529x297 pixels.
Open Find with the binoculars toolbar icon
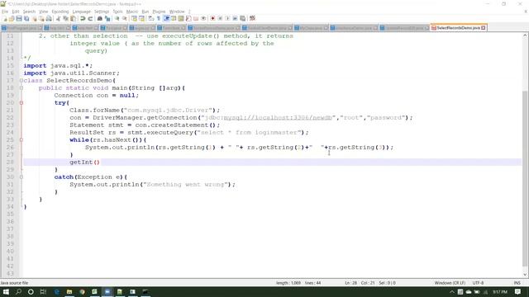pyautogui.click(x=99, y=18)
